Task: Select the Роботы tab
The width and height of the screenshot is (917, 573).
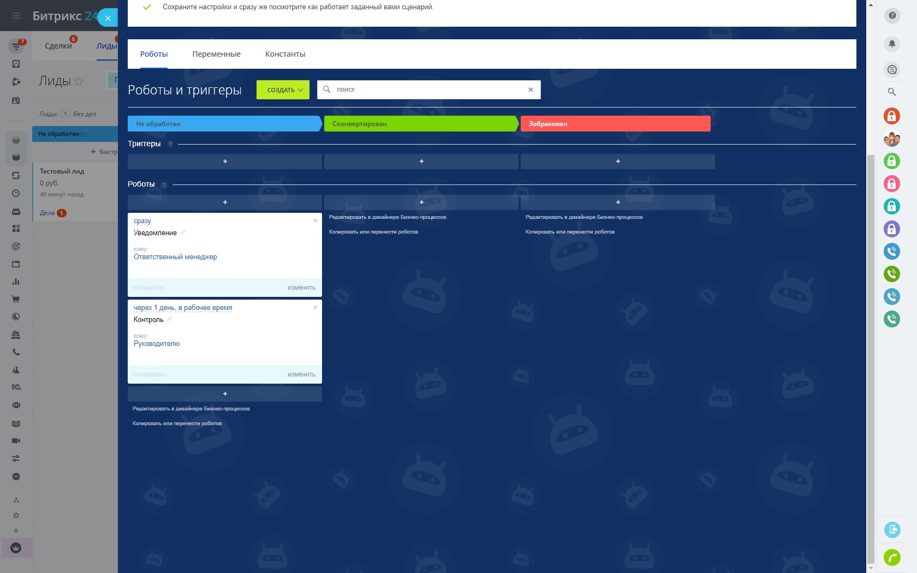Action: point(154,54)
